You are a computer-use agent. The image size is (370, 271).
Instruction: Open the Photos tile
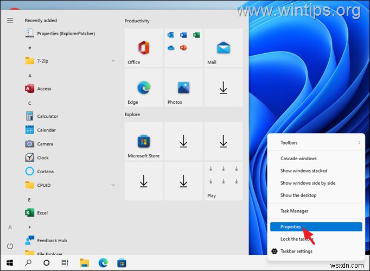pos(183,87)
